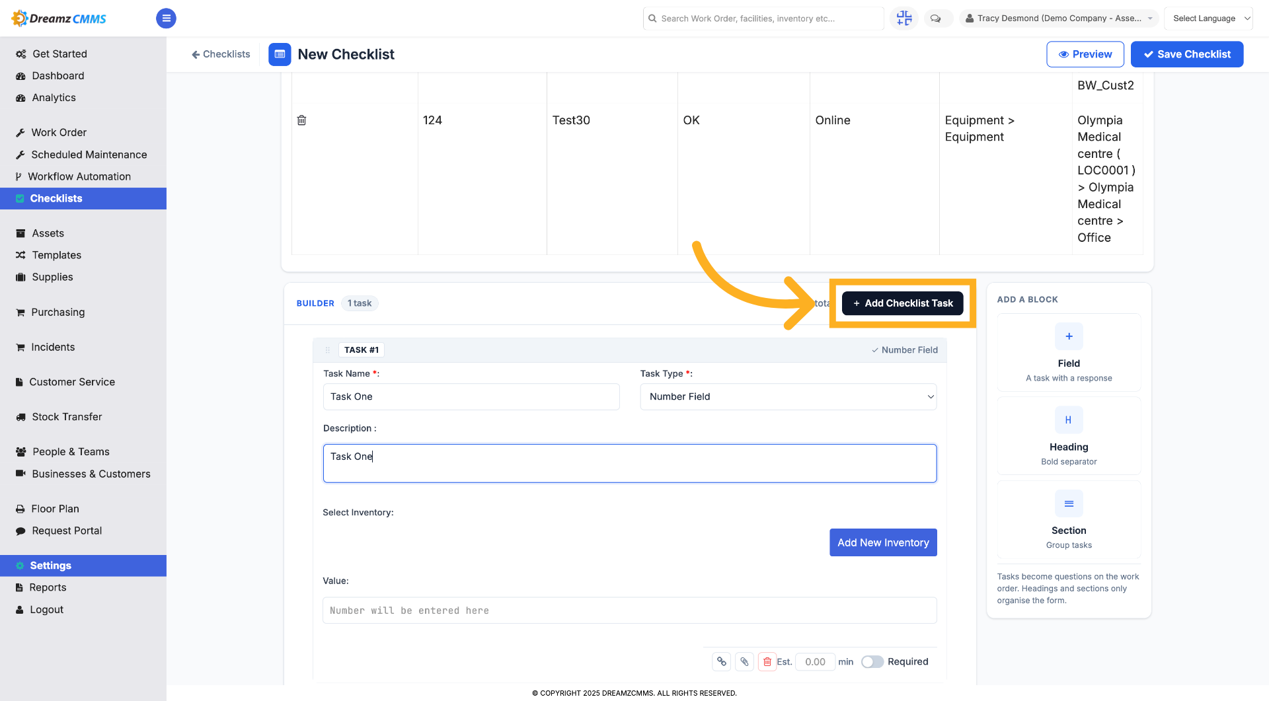Delete Task #1 with red trash icon
The image size is (1269, 701).
[x=767, y=661]
